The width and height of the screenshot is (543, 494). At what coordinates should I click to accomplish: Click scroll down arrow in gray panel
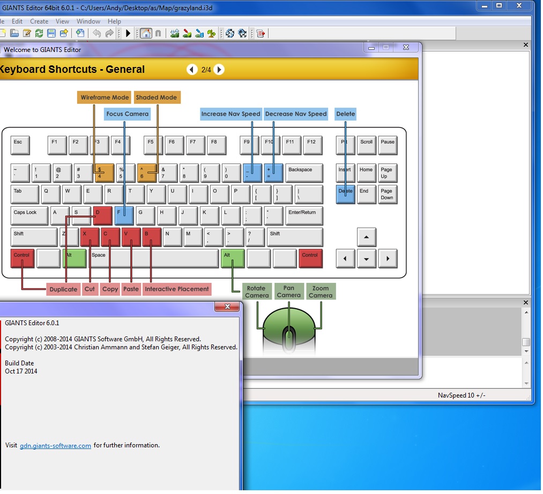click(526, 351)
